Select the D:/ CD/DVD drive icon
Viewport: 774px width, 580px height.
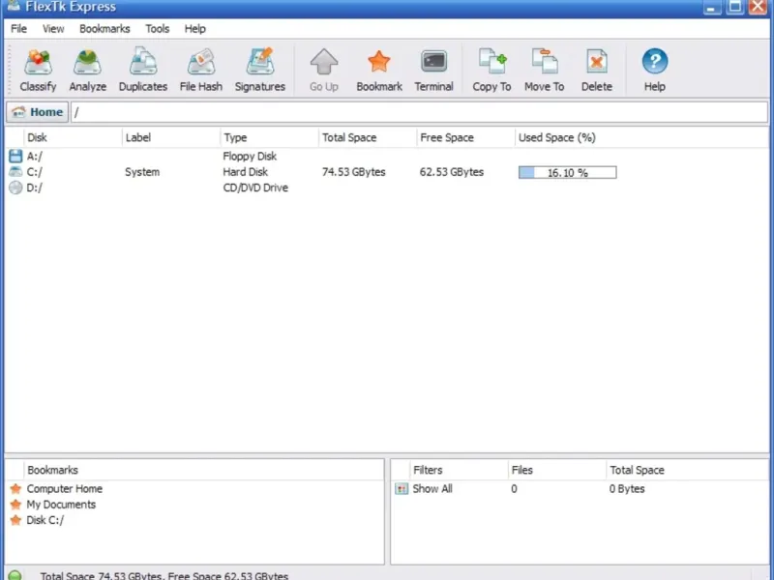point(15,188)
